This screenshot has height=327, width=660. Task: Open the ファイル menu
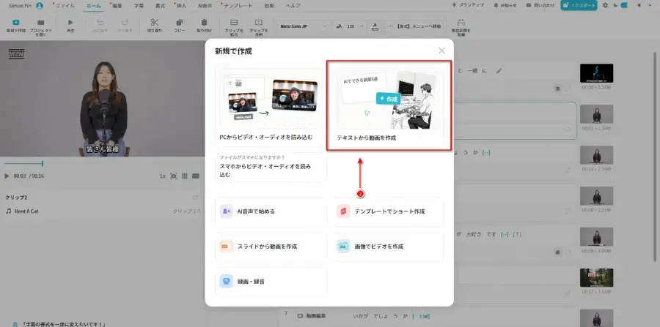(x=65, y=6)
